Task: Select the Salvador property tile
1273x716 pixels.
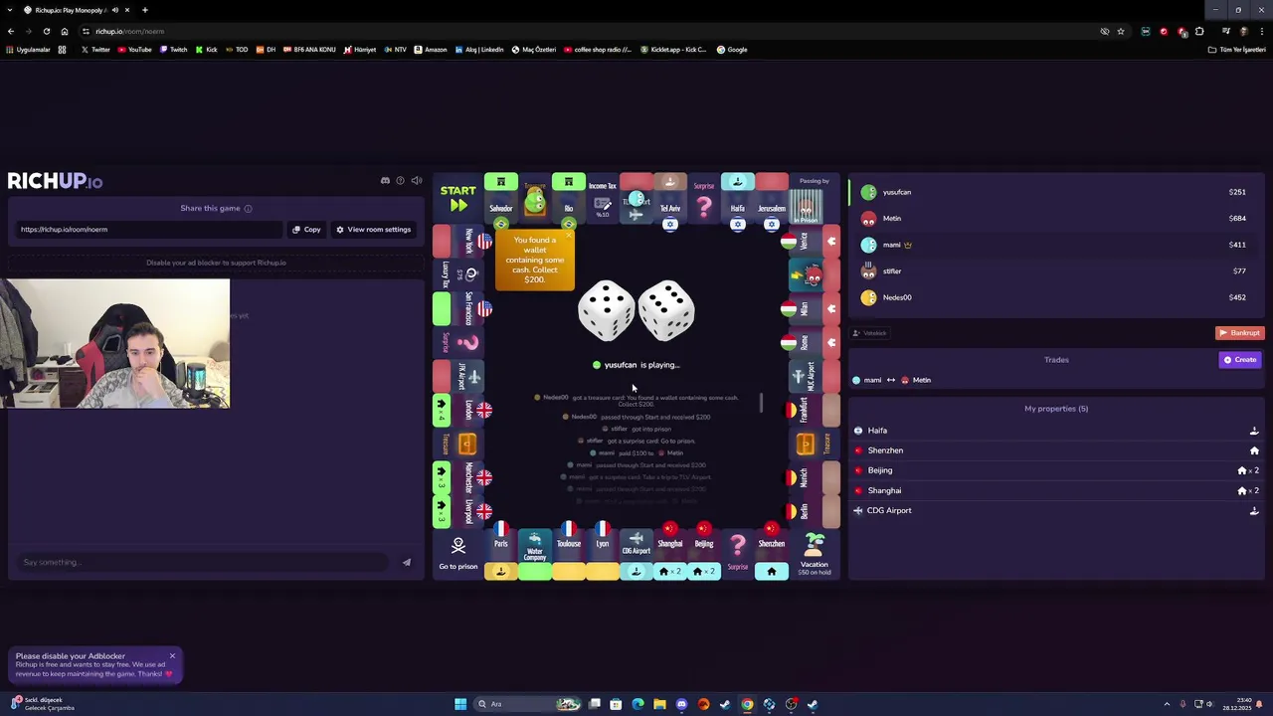Action: click(x=500, y=199)
